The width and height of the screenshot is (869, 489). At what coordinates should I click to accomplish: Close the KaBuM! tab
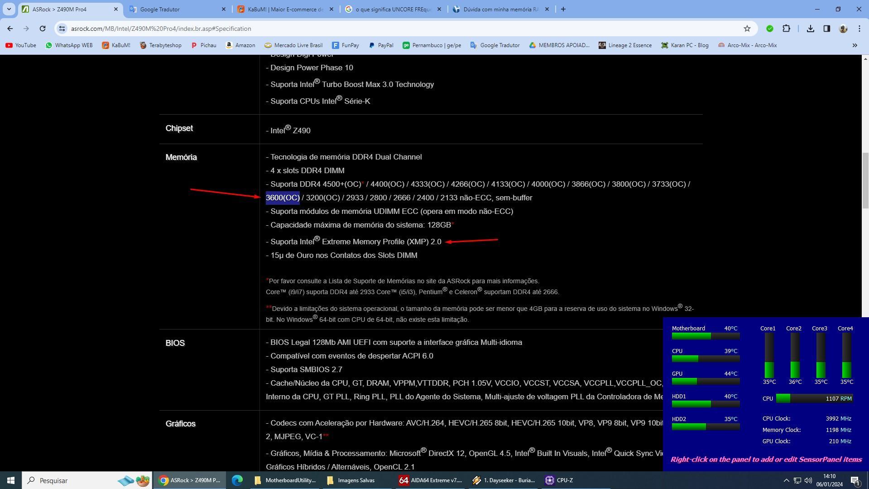331,9
